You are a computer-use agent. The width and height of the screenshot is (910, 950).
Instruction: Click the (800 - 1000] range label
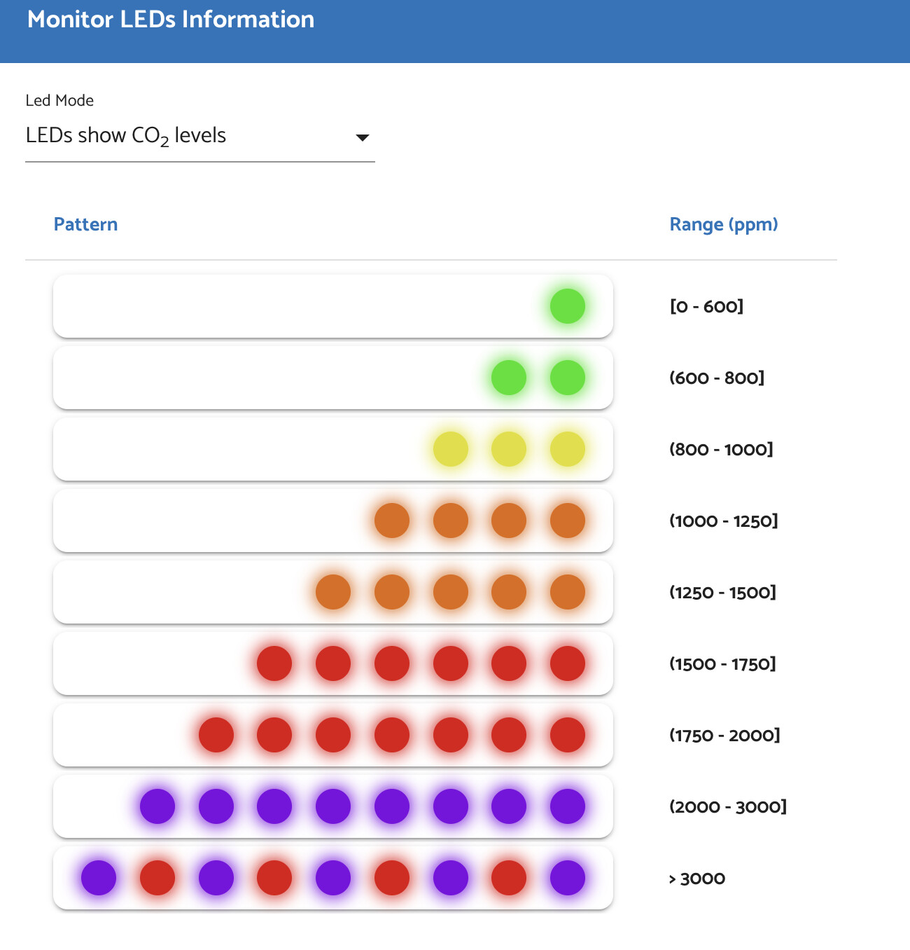click(721, 449)
